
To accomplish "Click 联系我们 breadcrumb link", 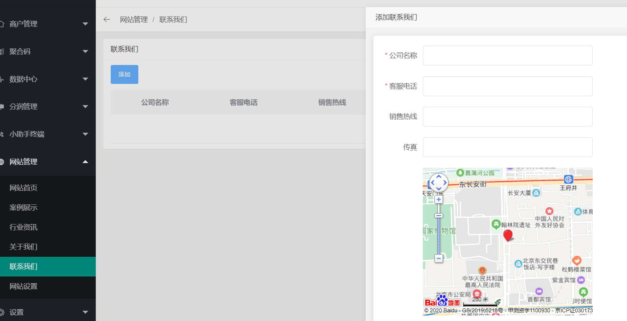I will click(x=173, y=19).
